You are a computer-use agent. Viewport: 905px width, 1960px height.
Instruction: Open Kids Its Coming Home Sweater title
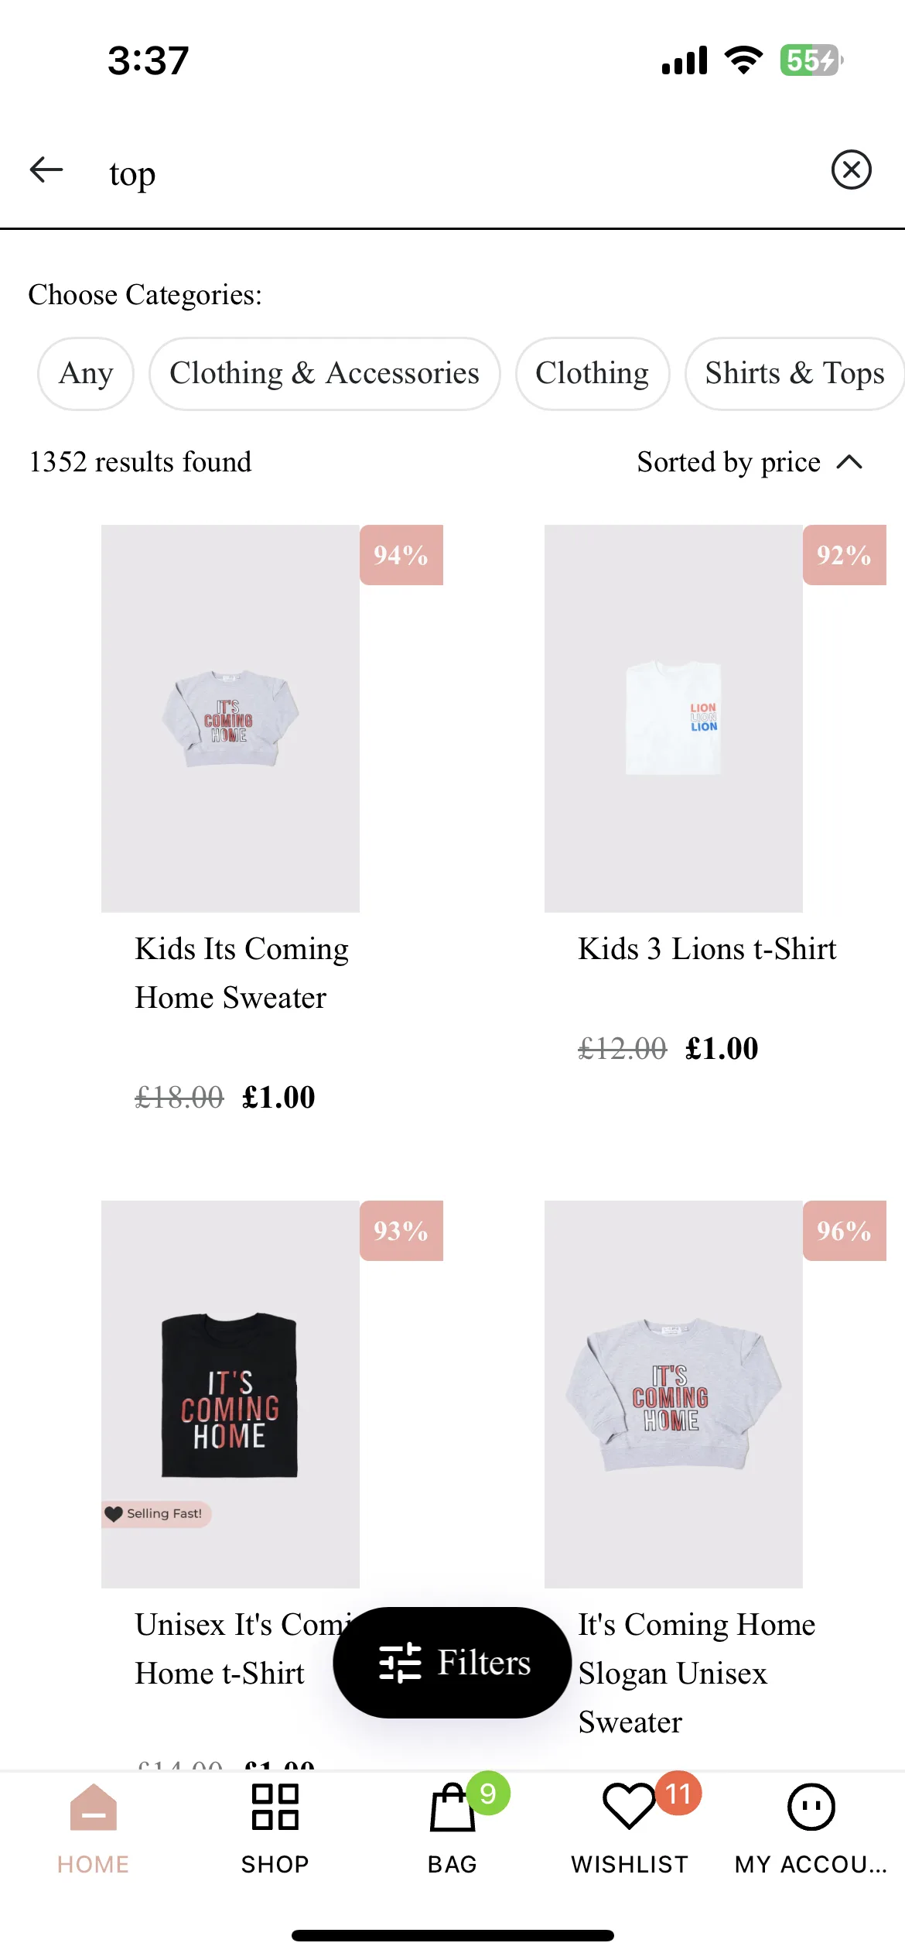242,973
